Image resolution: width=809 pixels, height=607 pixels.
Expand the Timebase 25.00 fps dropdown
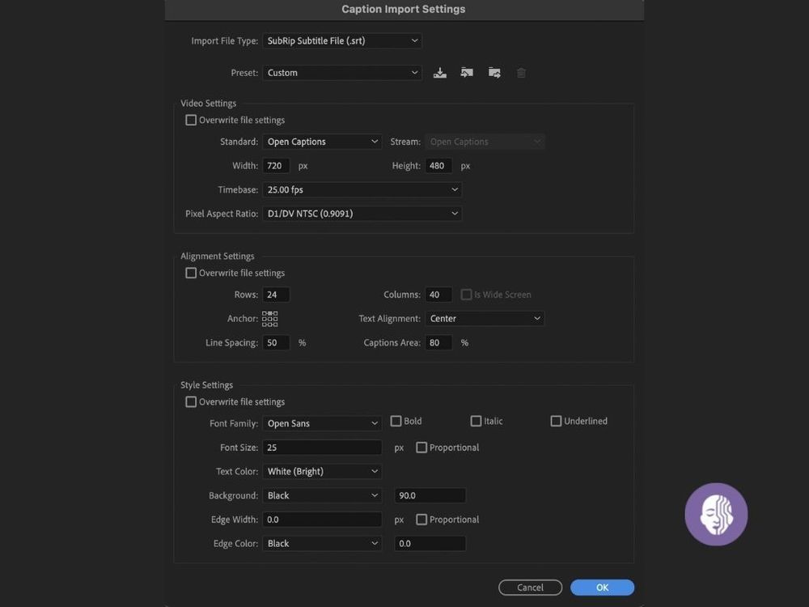point(362,190)
